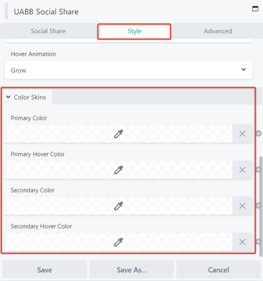This screenshot has height=281, width=263.
Task: Clear the Secondary Hover Color value
Action: click(242, 242)
